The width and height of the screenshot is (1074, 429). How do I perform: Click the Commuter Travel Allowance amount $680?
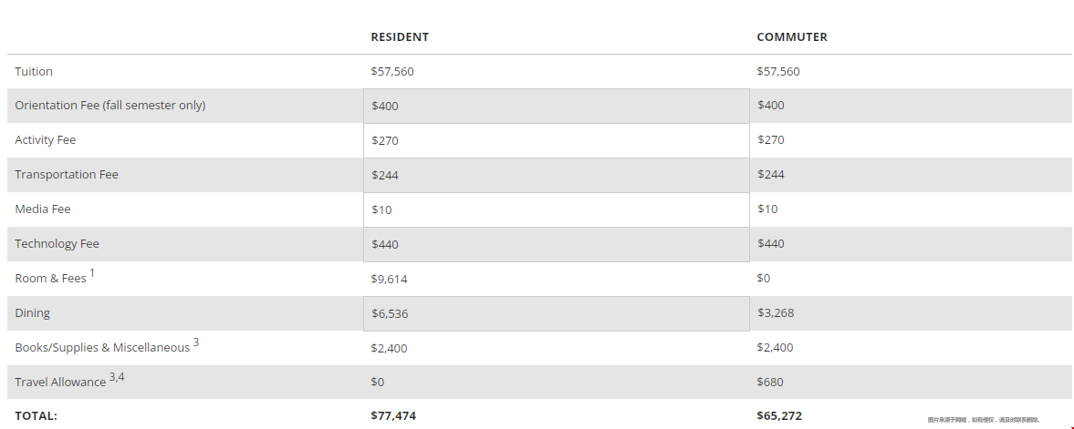pos(770,382)
